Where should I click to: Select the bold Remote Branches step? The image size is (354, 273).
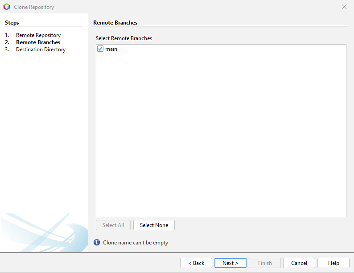point(38,42)
